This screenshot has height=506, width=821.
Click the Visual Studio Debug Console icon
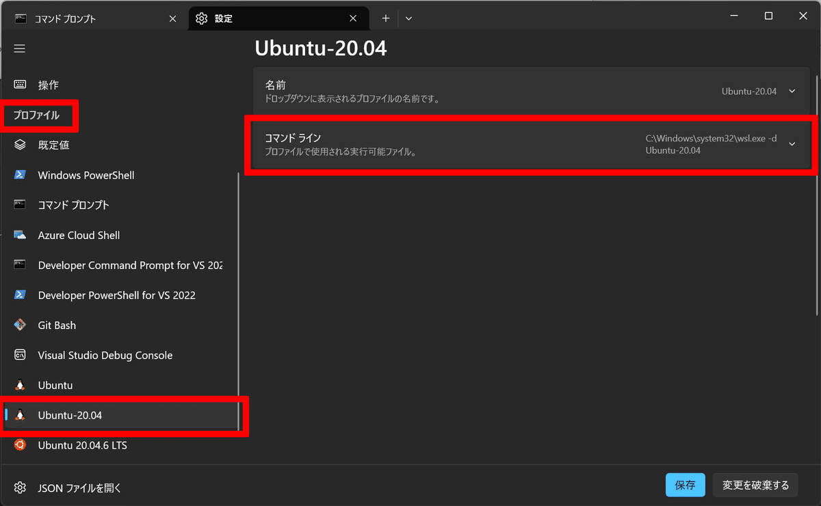pos(20,355)
